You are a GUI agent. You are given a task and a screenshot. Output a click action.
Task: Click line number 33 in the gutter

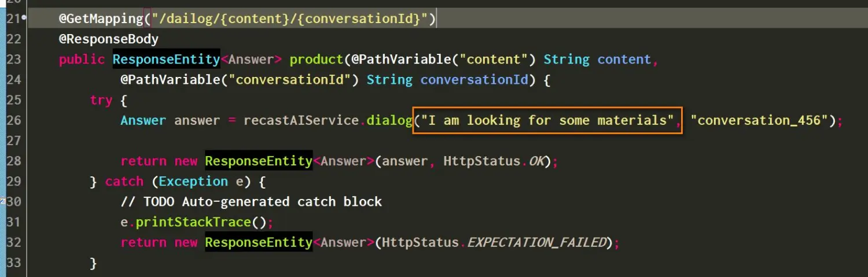coord(13,263)
